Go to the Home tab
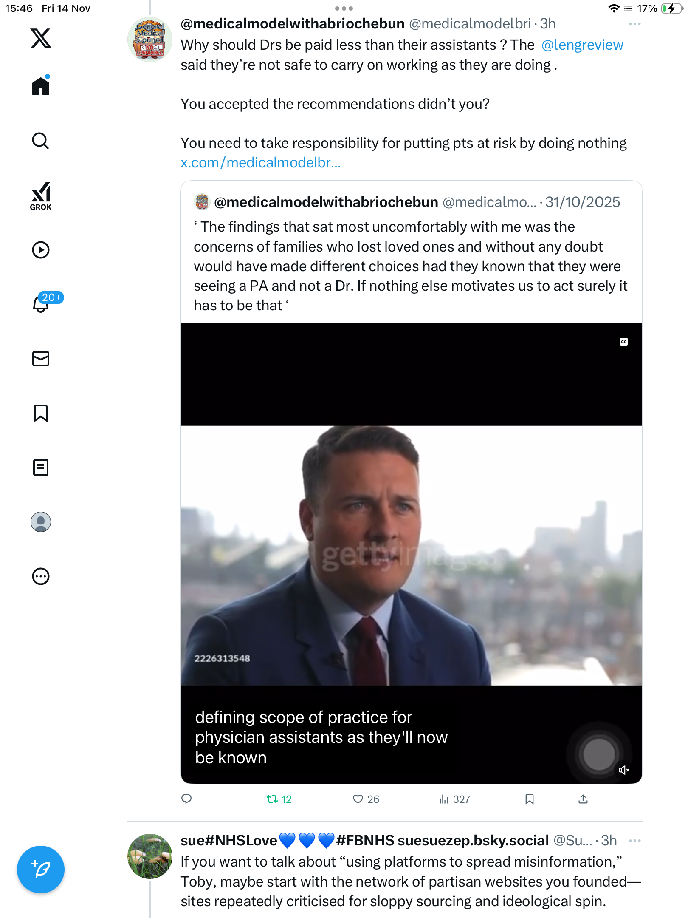The height and width of the screenshot is (918, 688). (41, 86)
